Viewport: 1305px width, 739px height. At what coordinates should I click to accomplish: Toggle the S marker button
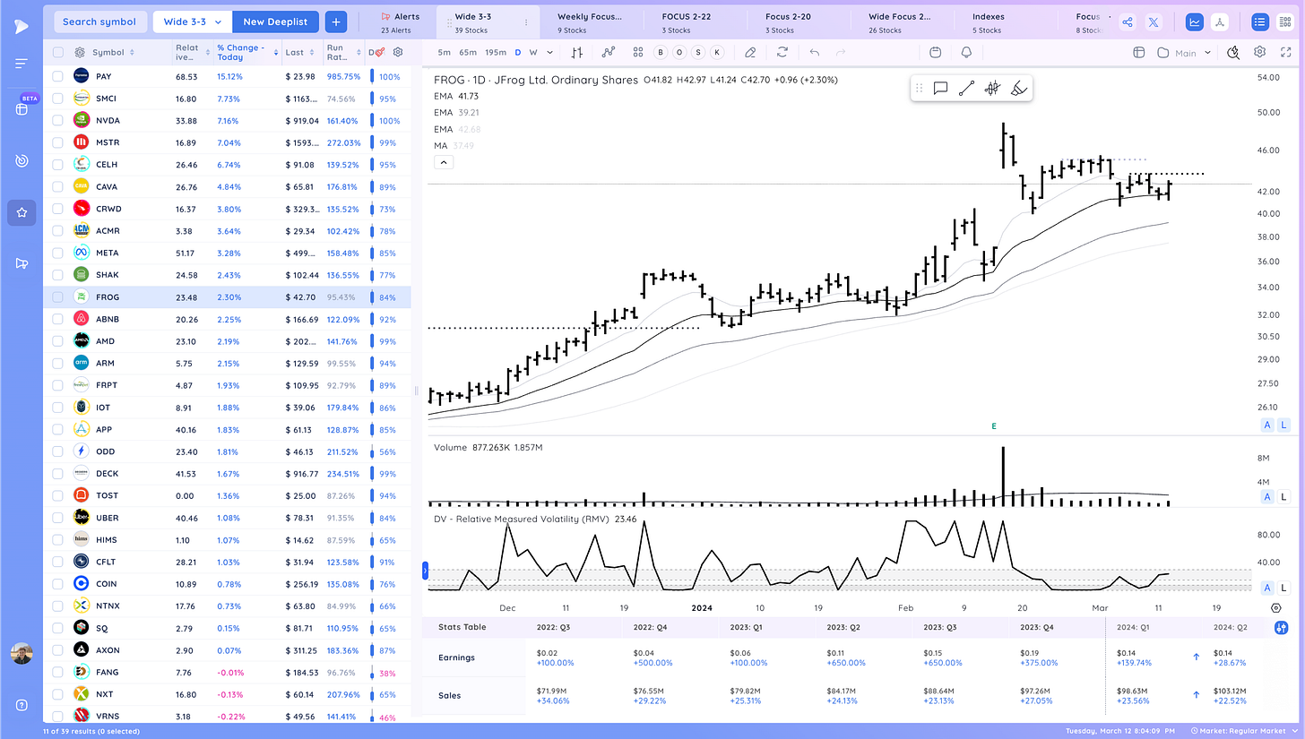(697, 52)
